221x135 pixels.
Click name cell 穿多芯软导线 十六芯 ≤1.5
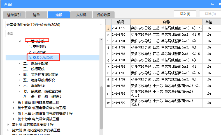pyautogui.click(x=166, y=94)
